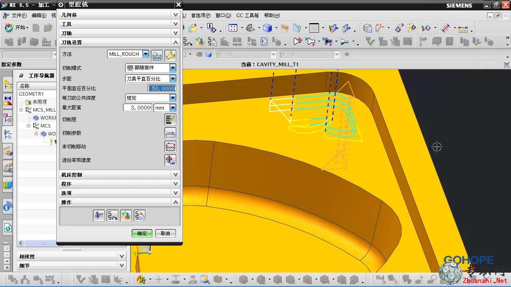Open the GC Toolkit (GC工具箱) menu
Viewport: 511px width, 287px height.
248,16
